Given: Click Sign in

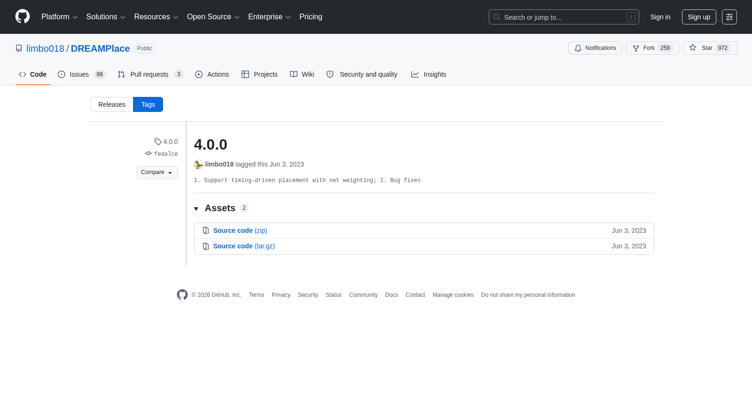Looking at the screenshot, I should point(660,17).
